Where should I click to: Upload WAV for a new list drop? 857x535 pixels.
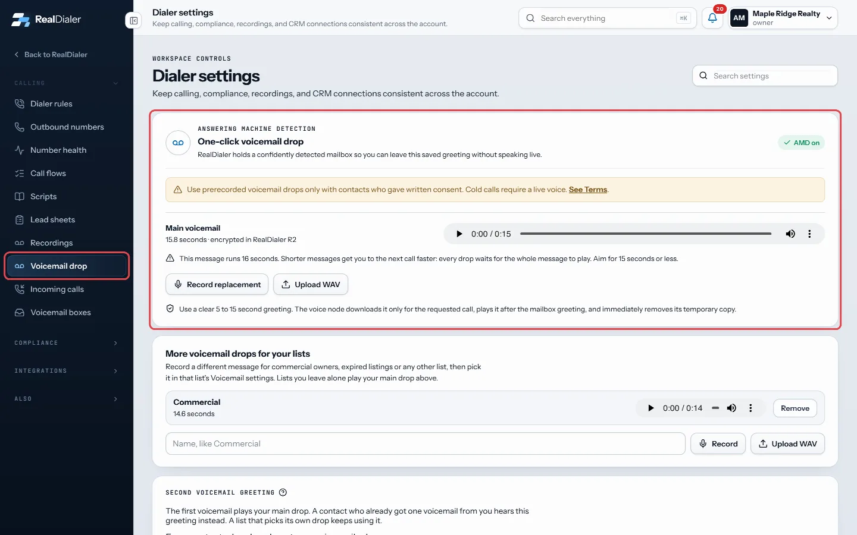[x=787, y=443]
